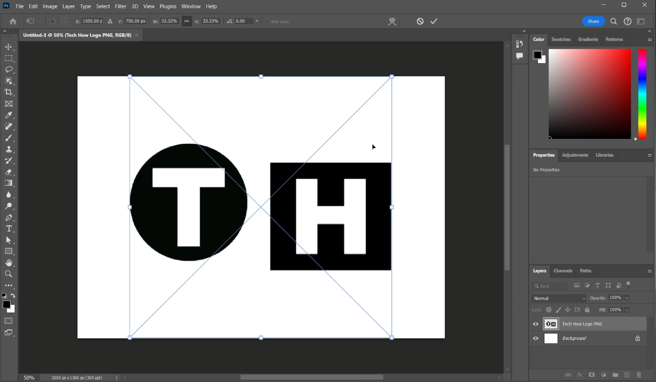Click the trash icon to delete layer
This screenshot has height=382, width=656.
(639, 375)
